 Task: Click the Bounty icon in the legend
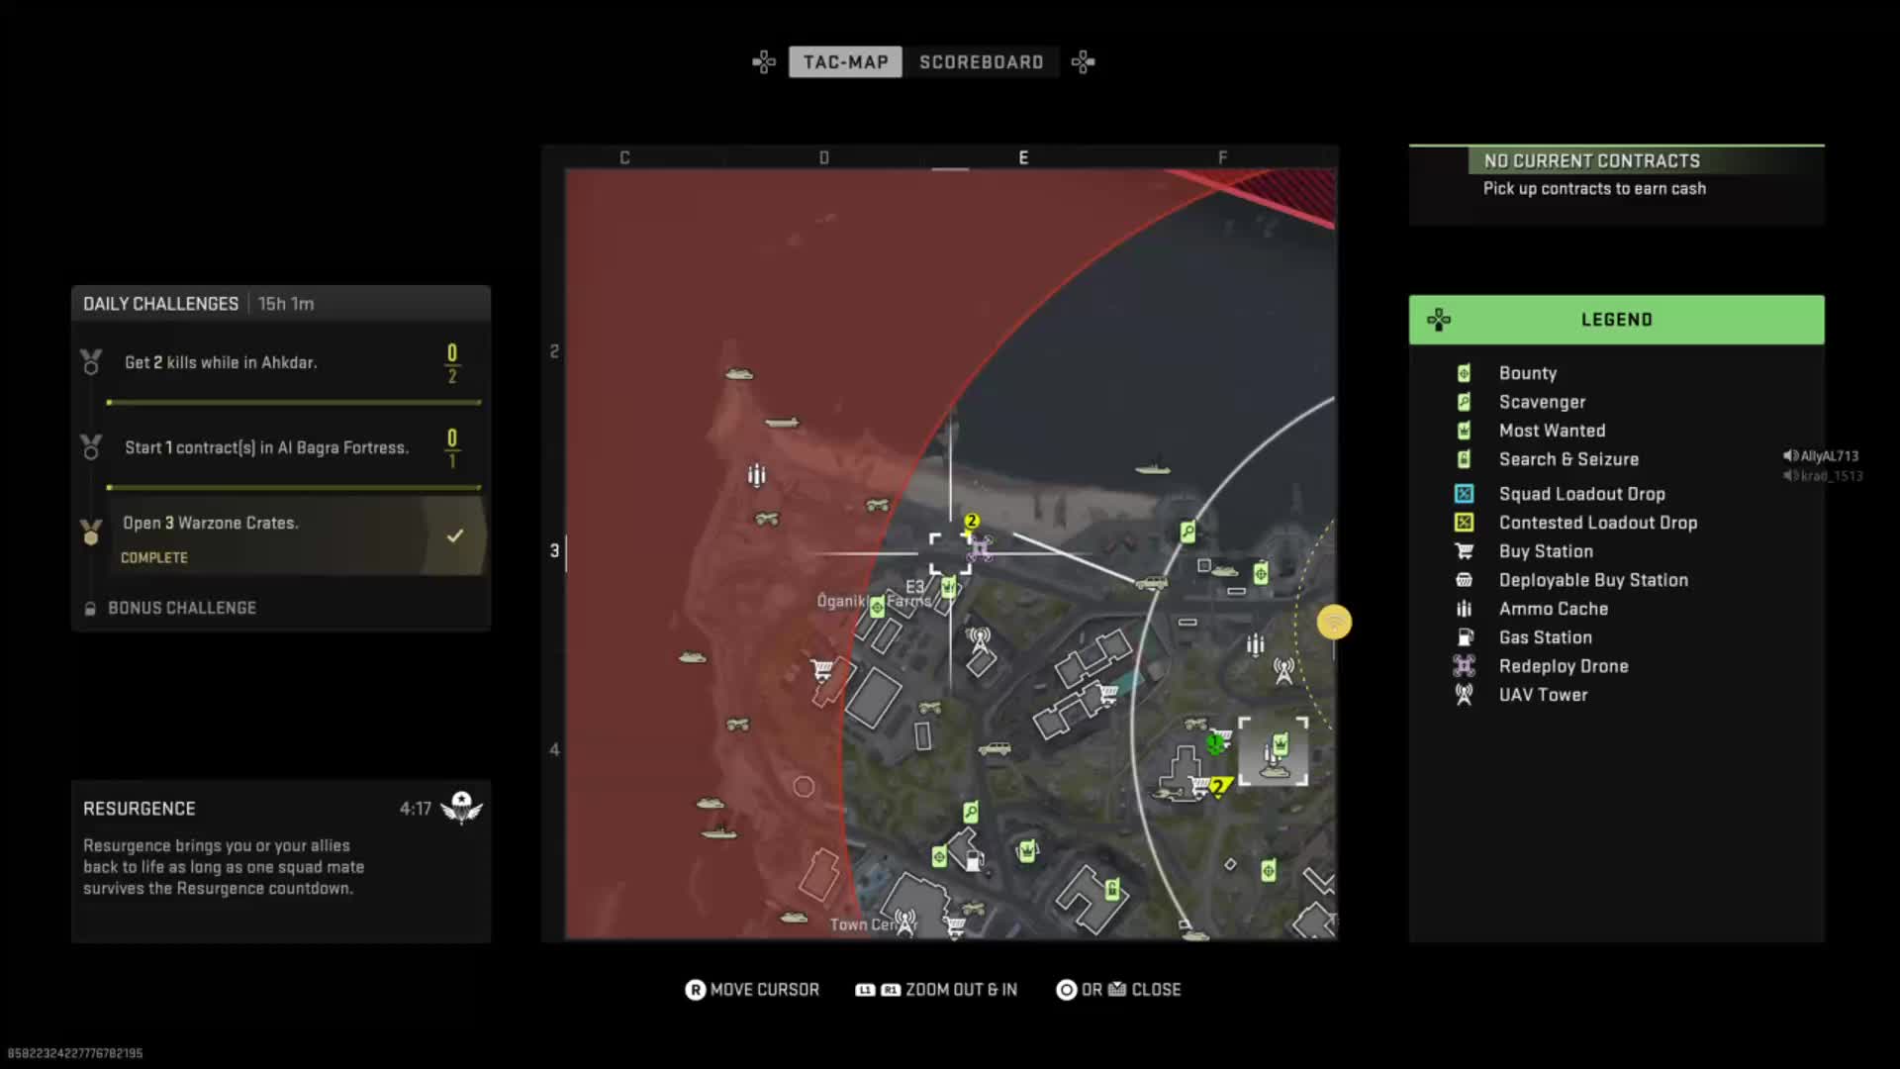pyautogui.click(x=1464, y=373)
